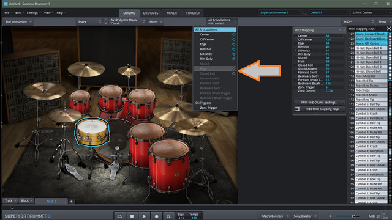
Task: Select the Track 1 tab
Action: (51, 201)
